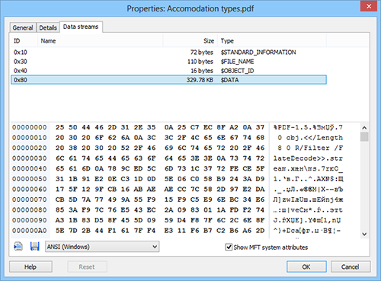Select the 0x30 $FILE_NAME row
This screenshot has width=381, height=281.
[x=168, y=62]
